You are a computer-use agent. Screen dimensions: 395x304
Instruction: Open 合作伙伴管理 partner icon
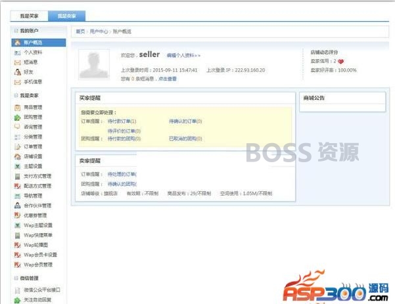point(17,206)
